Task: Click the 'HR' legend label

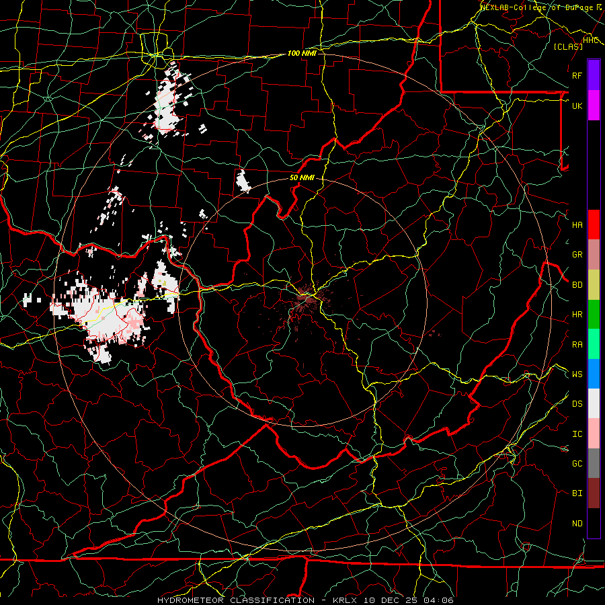Action: pos(577,315)
